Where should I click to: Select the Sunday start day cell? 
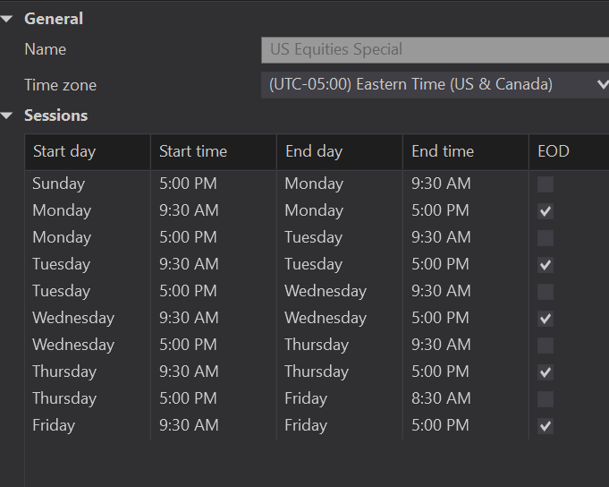tap(59, 184)
